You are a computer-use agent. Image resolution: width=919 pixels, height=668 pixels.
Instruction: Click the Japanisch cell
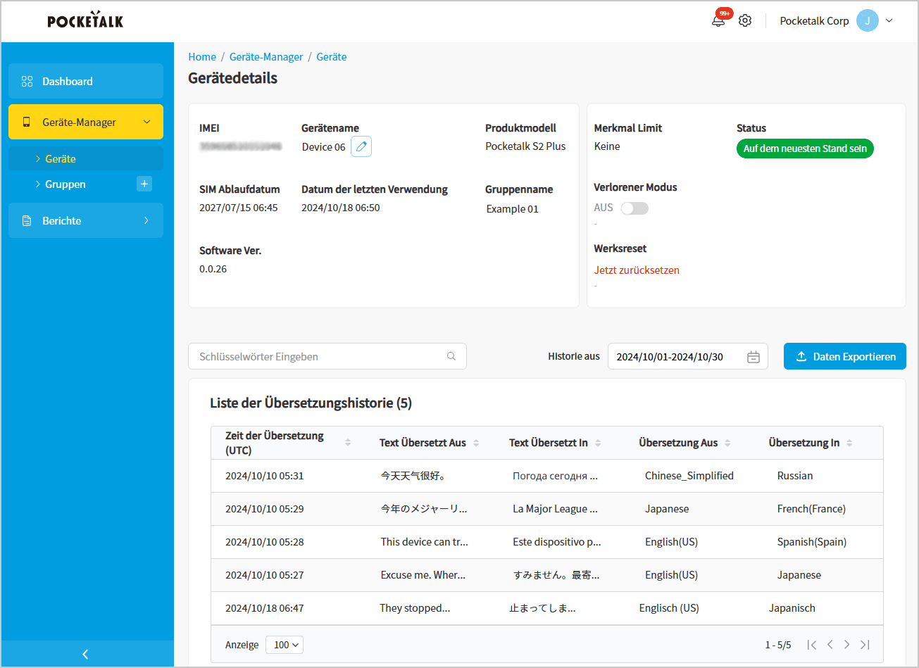point(792,608)
